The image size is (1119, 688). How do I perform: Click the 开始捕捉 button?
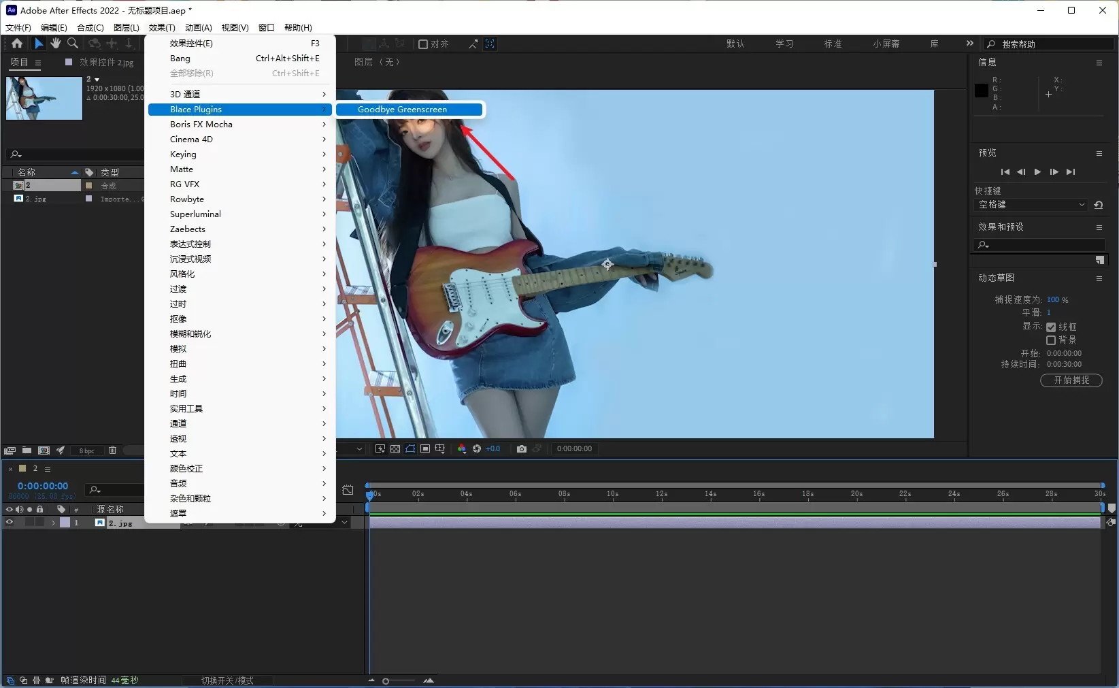tap(1071, 380)
